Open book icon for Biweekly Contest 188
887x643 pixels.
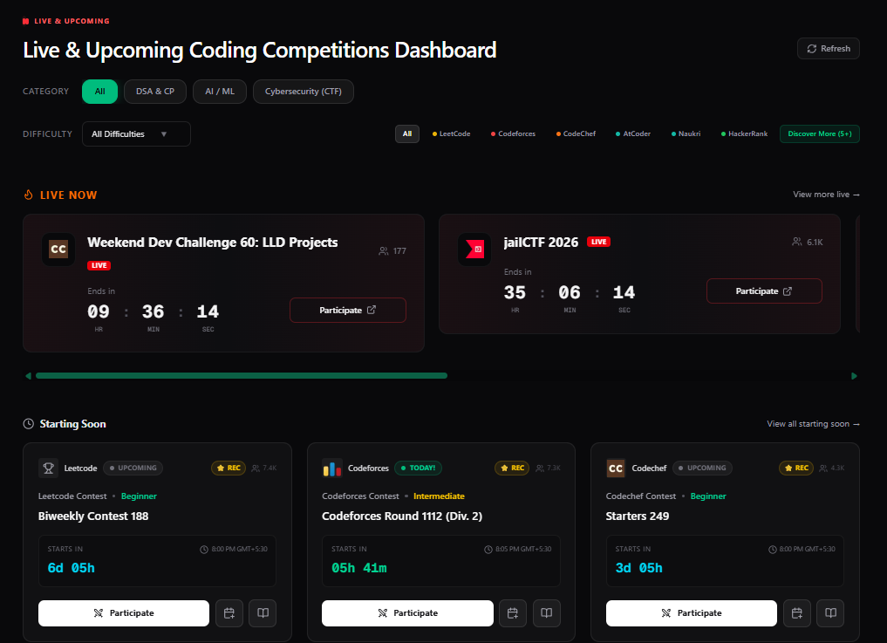point(263,613)
